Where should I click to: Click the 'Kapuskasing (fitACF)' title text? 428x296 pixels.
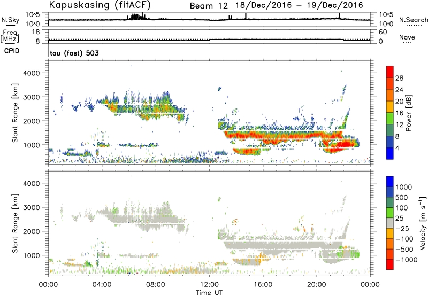[100, 5]
